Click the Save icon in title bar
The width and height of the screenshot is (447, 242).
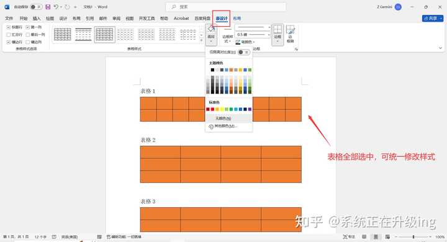(x=48, y=7)
